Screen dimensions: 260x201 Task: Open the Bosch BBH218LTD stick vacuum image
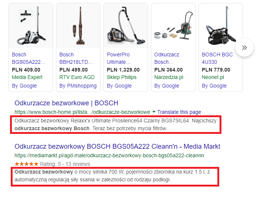click(x=78, y=26)
